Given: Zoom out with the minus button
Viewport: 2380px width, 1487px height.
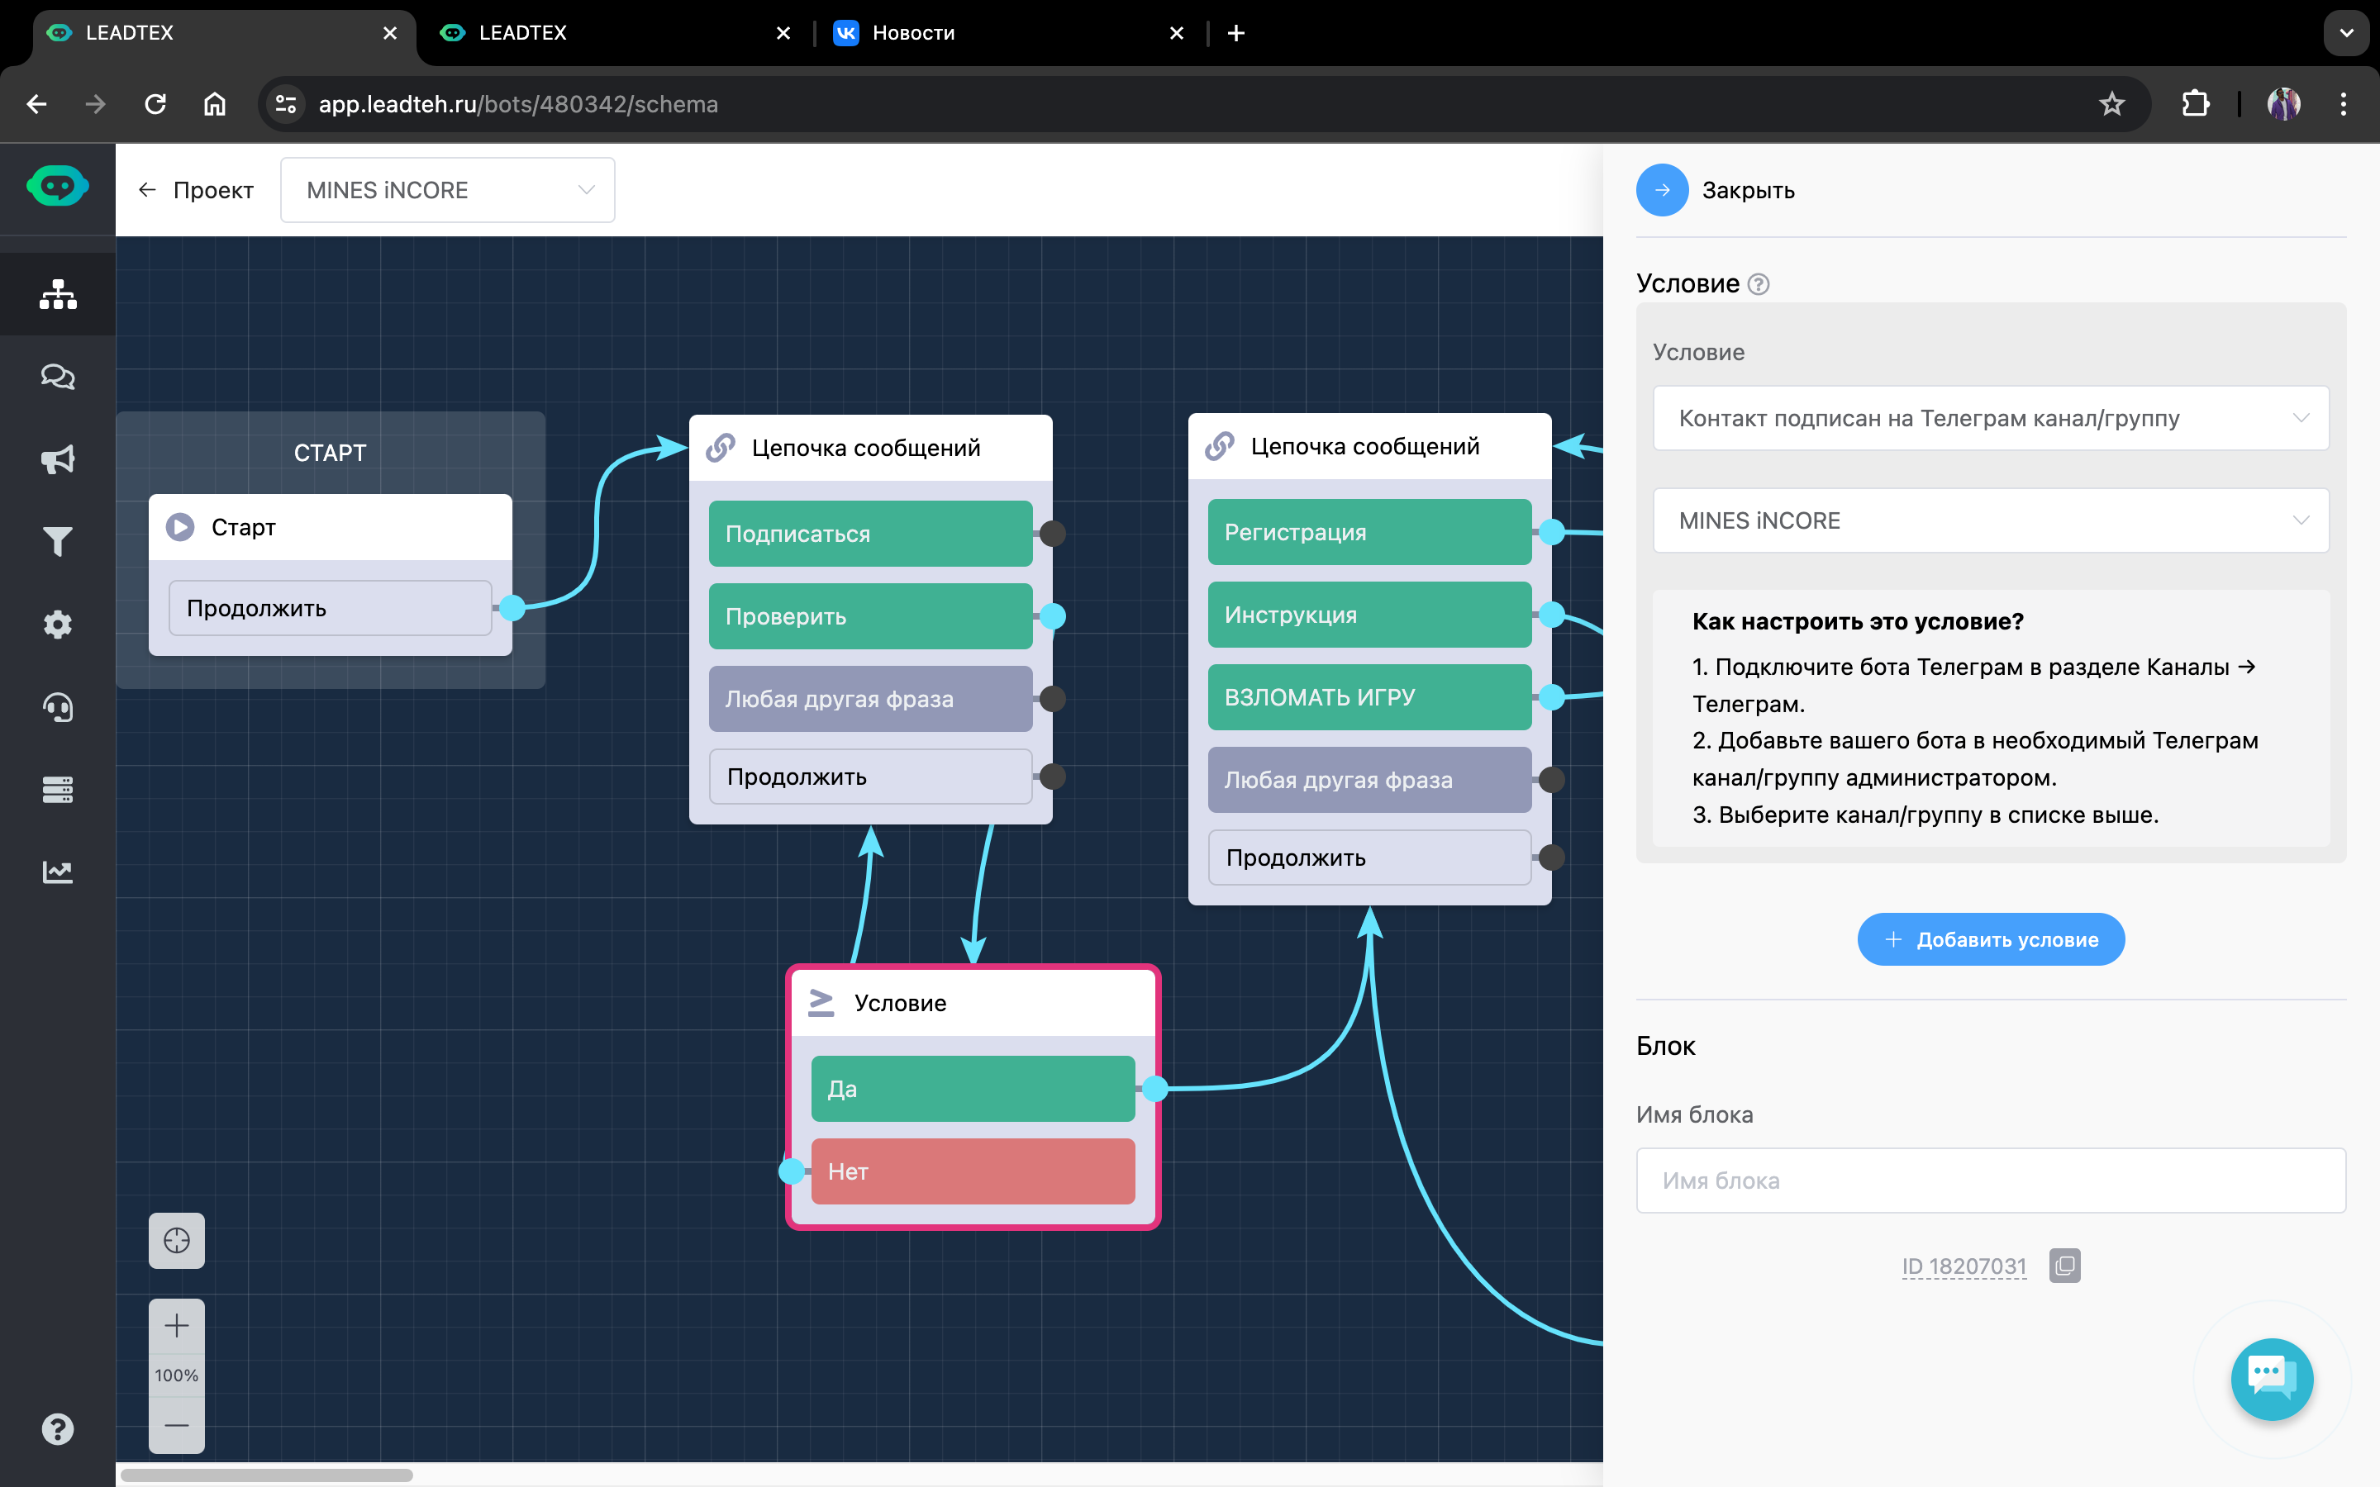Looking at the screenshot, I should pyautogui.click(x=177, y=1424).
